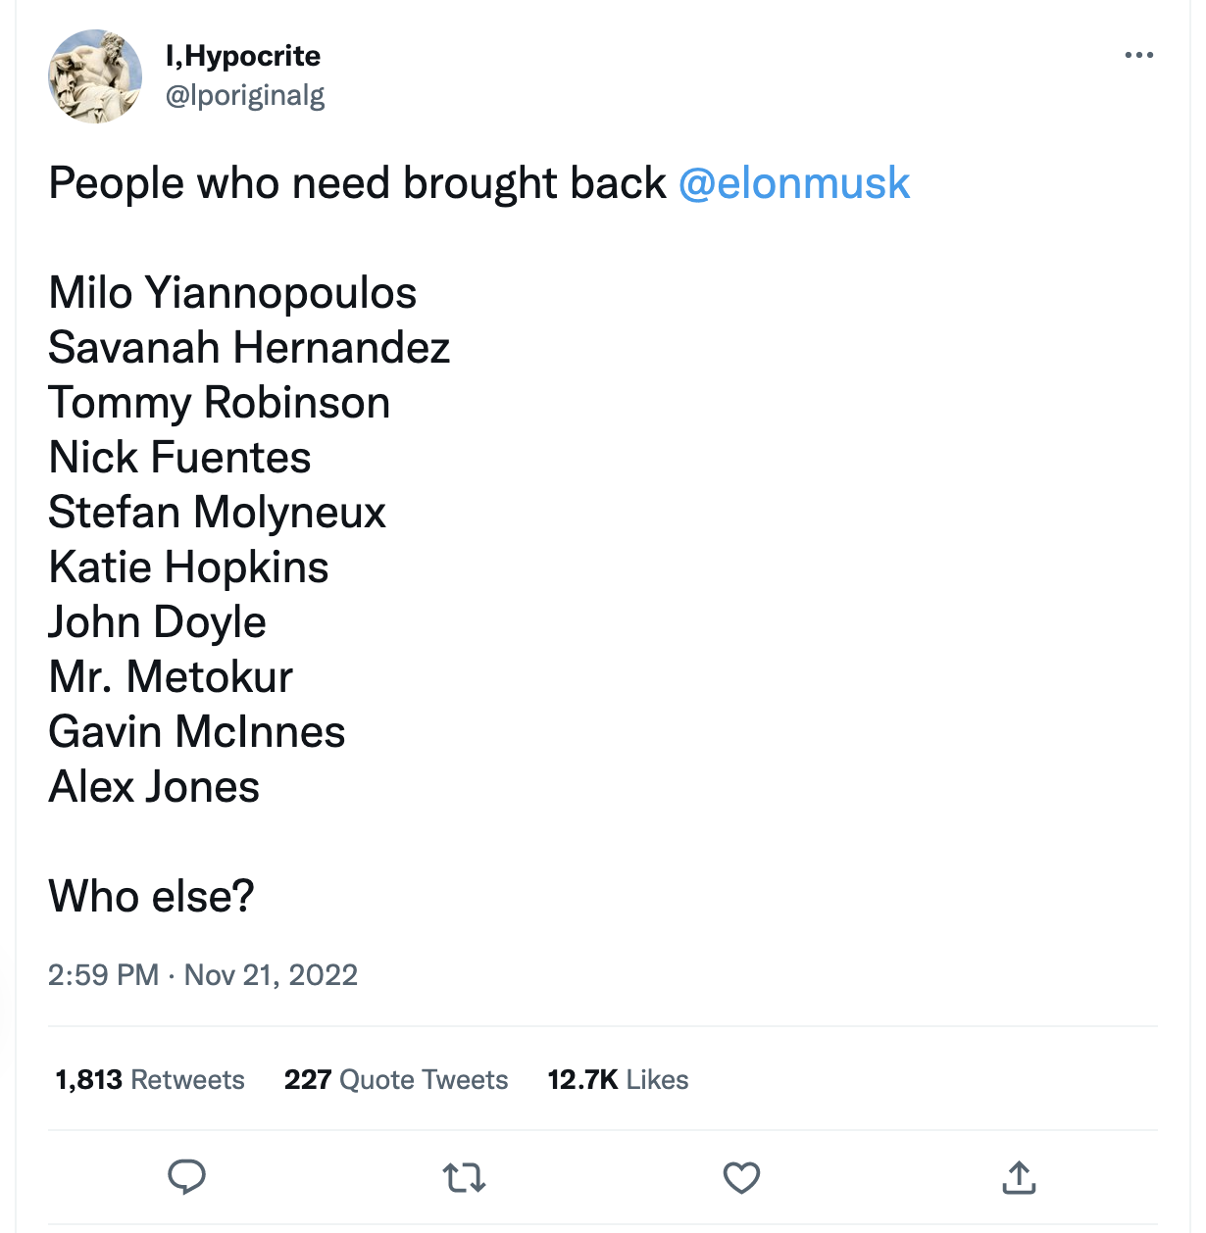Click the Who else? text line
The image size is (1206, 1233).
pos(151,896)
